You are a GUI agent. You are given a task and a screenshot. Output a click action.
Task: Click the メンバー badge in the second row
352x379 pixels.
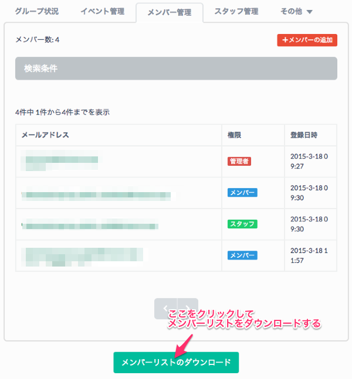point(242,192)
